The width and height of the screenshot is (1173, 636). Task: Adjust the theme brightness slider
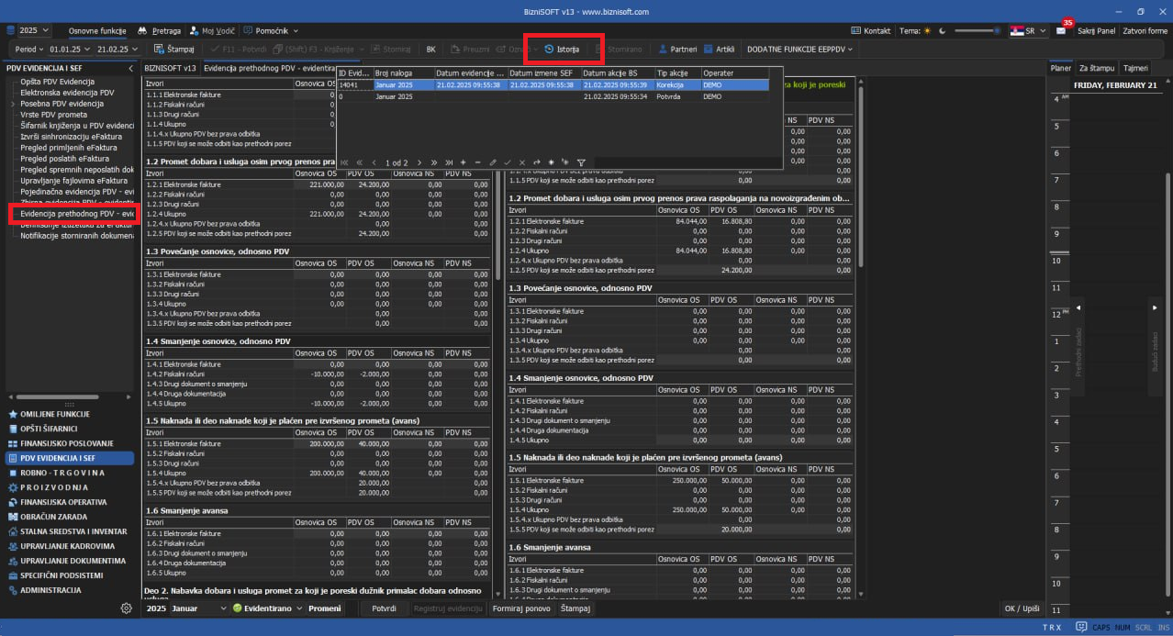pyautogui.click(x=976, y=30)
